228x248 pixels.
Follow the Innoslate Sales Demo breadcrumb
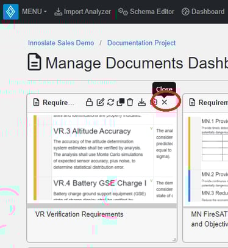pyautogui.click(x=61, y=43)
